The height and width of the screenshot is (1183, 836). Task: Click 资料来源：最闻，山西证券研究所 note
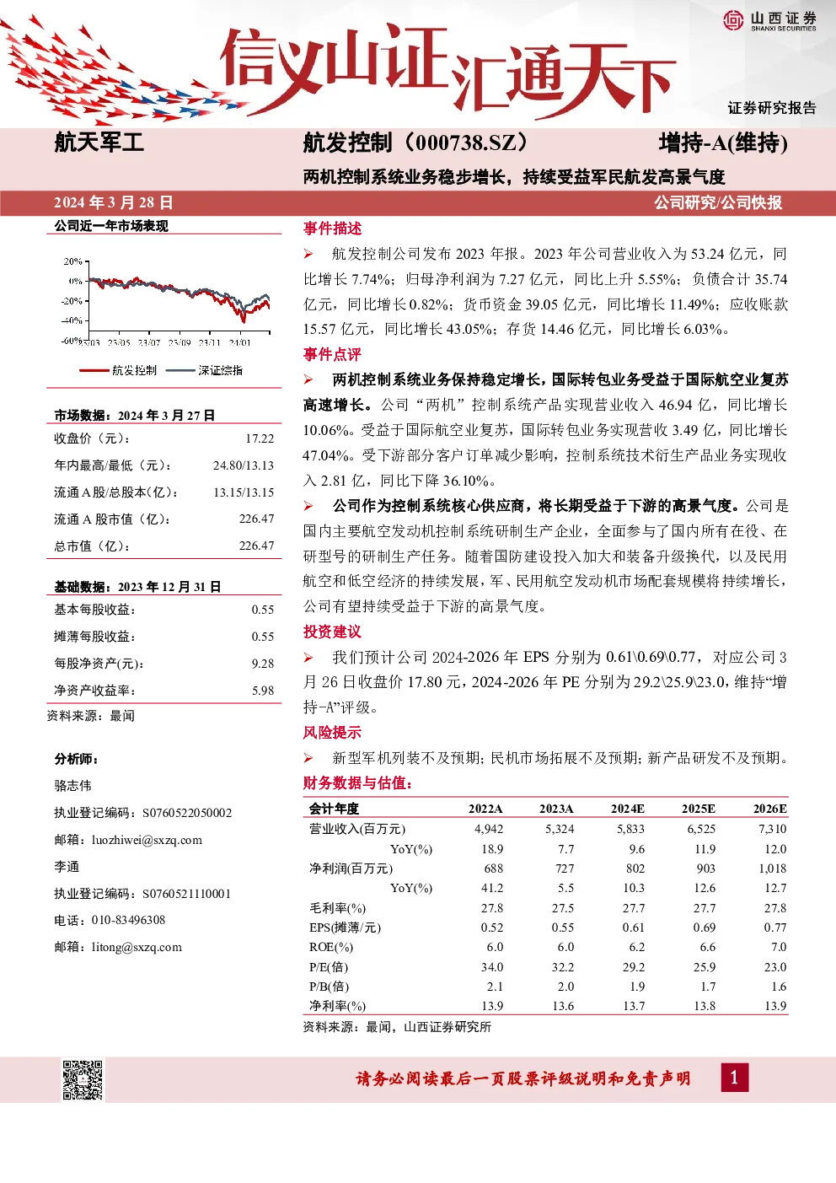pos(397,1027)
